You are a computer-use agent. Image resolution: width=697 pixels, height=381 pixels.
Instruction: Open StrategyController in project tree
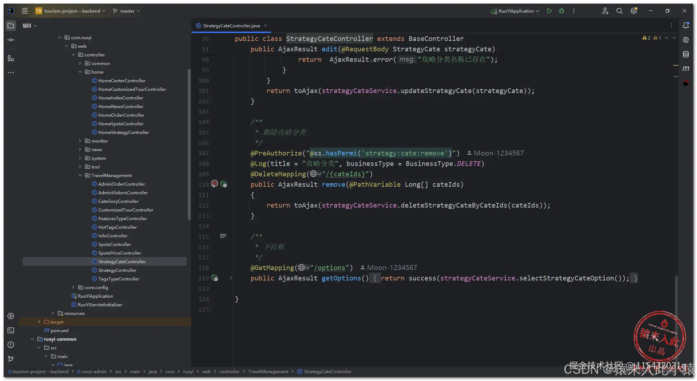pos(117,270)
